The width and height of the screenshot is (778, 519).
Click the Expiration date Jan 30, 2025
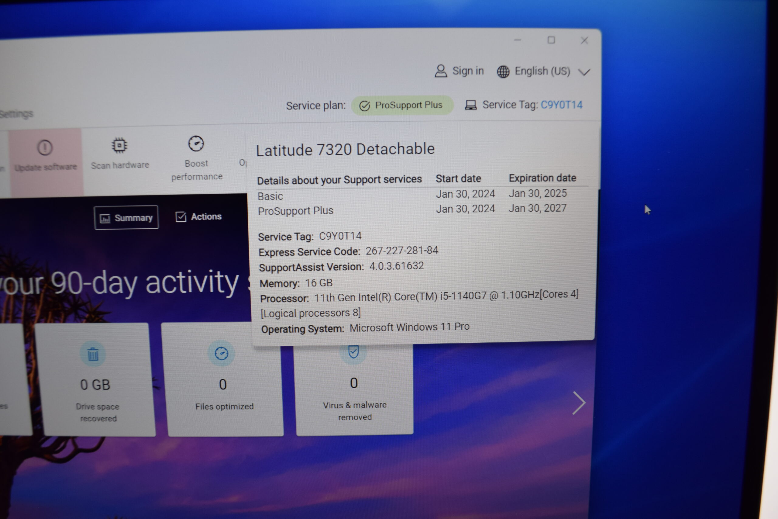[x=538, y=193]
